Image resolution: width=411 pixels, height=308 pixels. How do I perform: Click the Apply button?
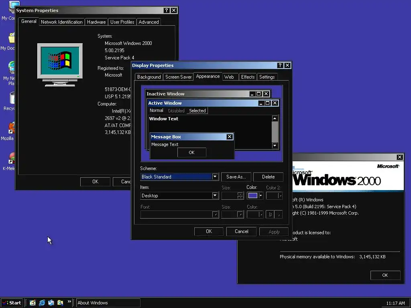coord(274,231)
